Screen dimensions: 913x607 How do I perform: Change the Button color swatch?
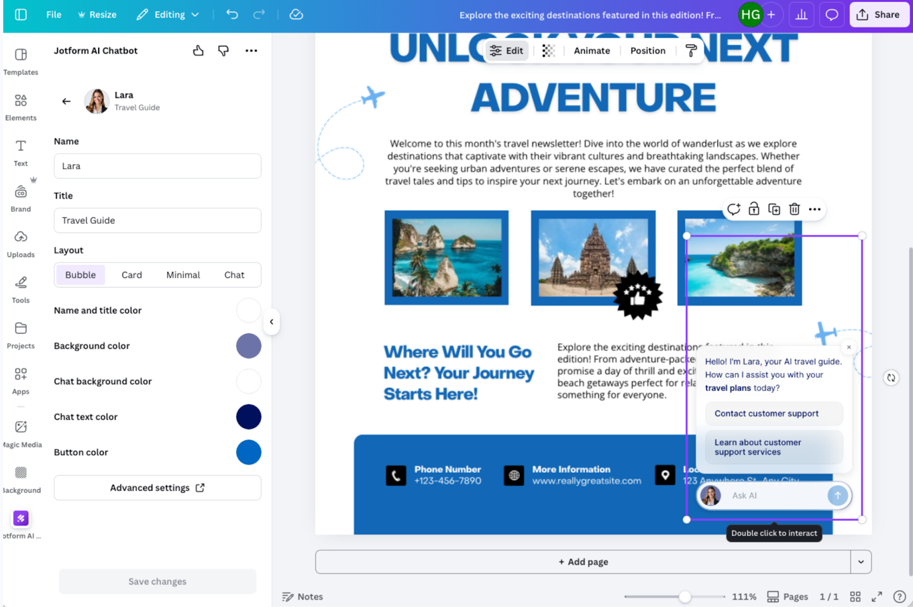(248, 452)
